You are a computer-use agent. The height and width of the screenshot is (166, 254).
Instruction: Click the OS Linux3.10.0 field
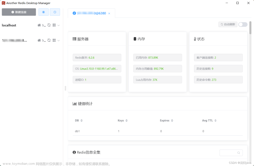97,69
